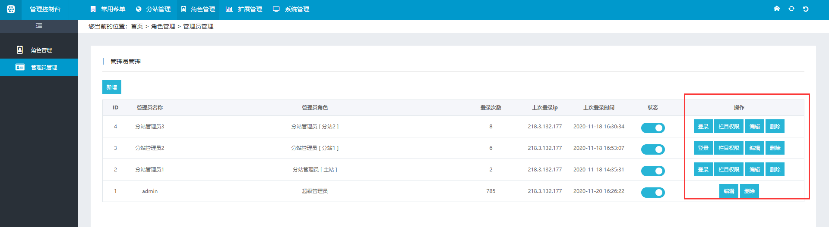Viewport: 829px width, 227px height.
Task: Click the login count 785
Action: tap(491, 191)
